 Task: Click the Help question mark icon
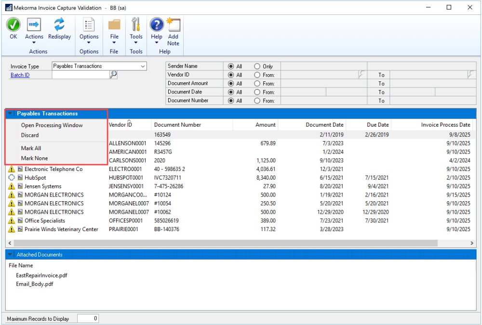157,25
